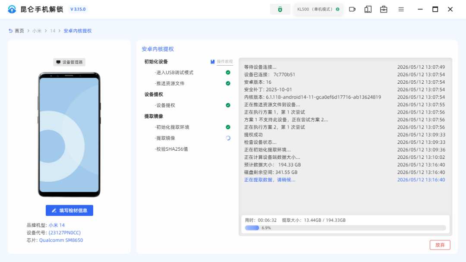Open the KL500 standalone mode selector
The width and height of the screenshot is (466, 262).
[318, 9]
